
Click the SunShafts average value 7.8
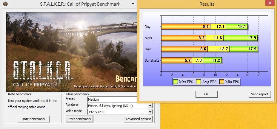(199, 60)
